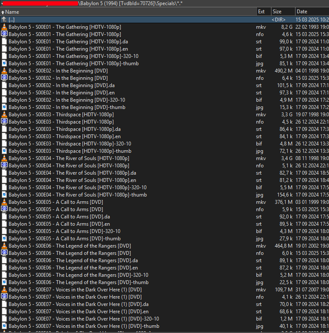329x333 pixels.
Task: Click VLC icon of Thirdspace mkv
Action: [x=4, y=115]
